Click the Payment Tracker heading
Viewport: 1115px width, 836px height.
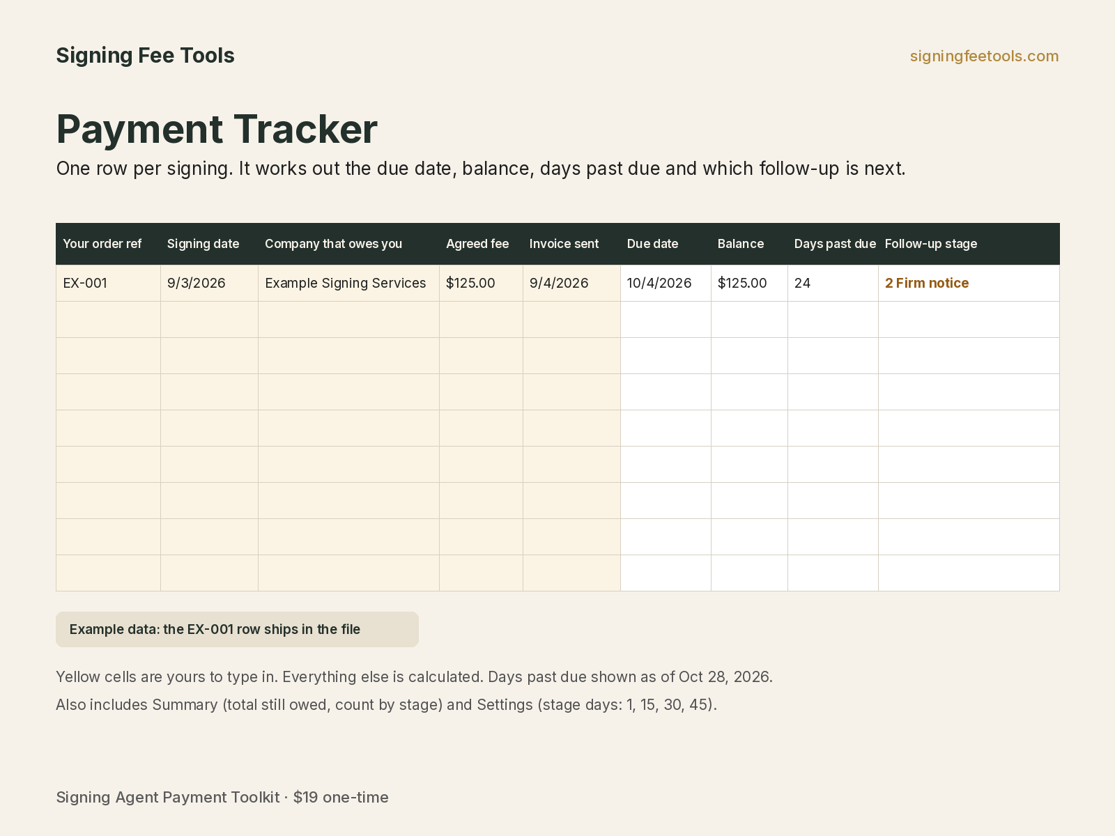point(217,130)
